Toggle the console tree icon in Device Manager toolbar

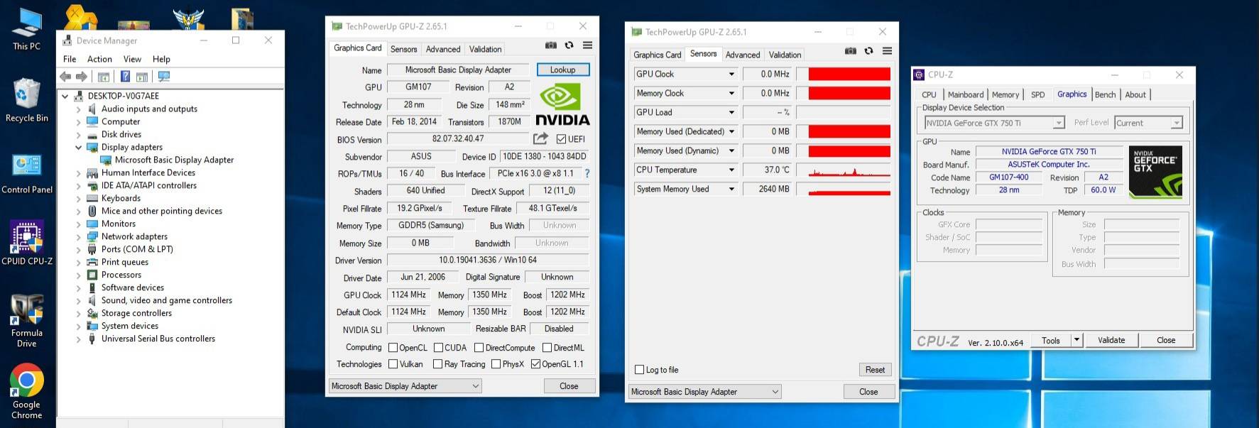[104, 77]
